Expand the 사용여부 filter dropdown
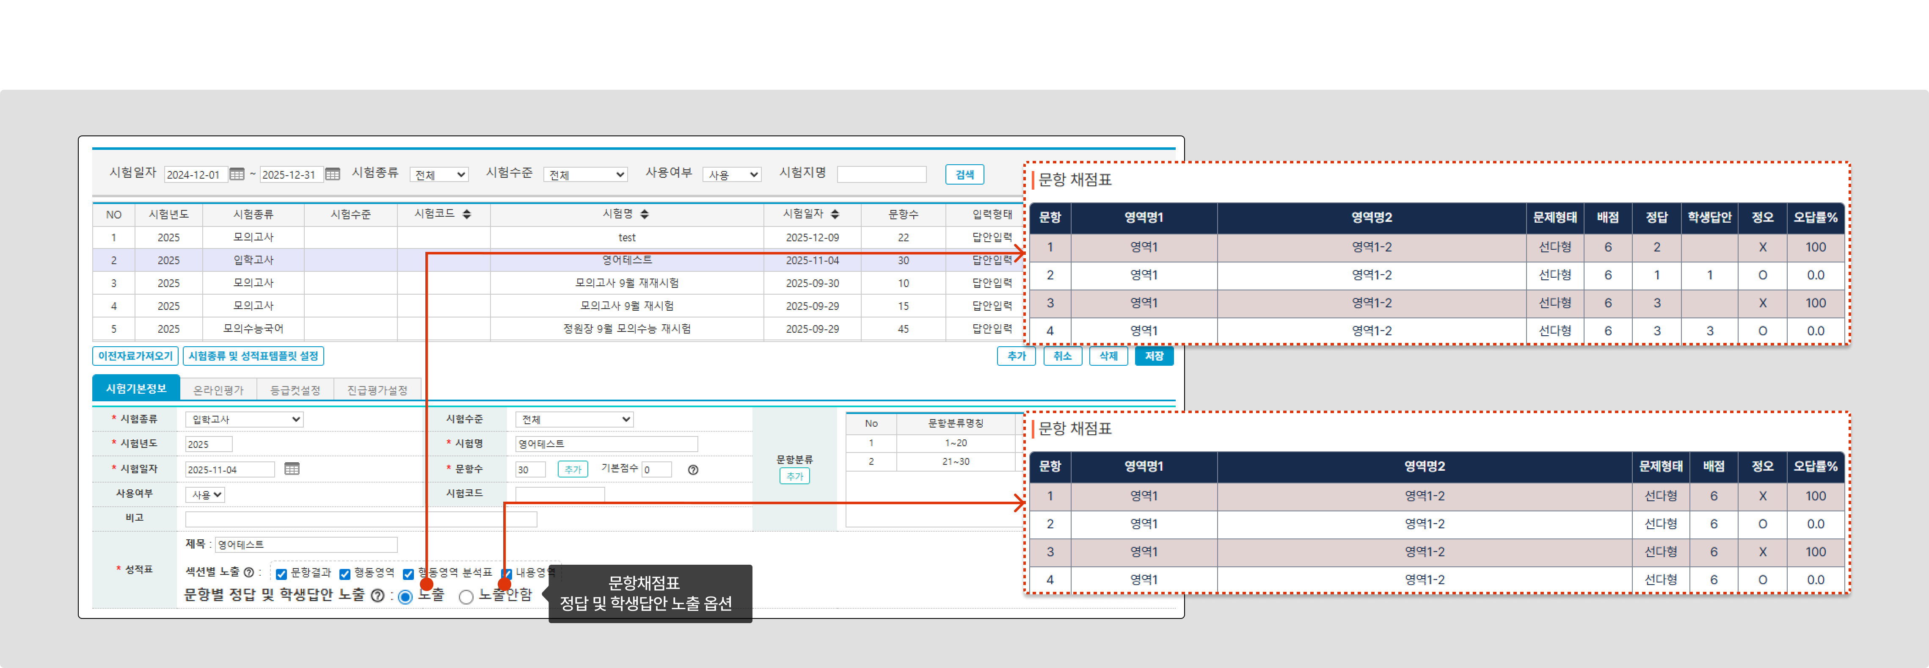 [732, 174]
